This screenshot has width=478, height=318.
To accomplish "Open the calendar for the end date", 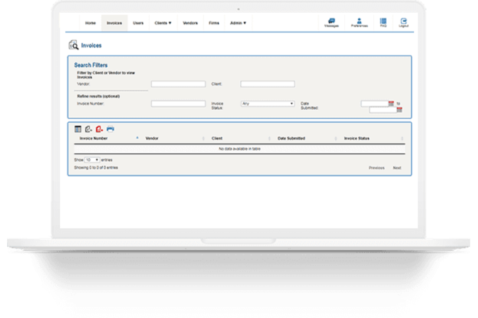I will tap(400, 110).
